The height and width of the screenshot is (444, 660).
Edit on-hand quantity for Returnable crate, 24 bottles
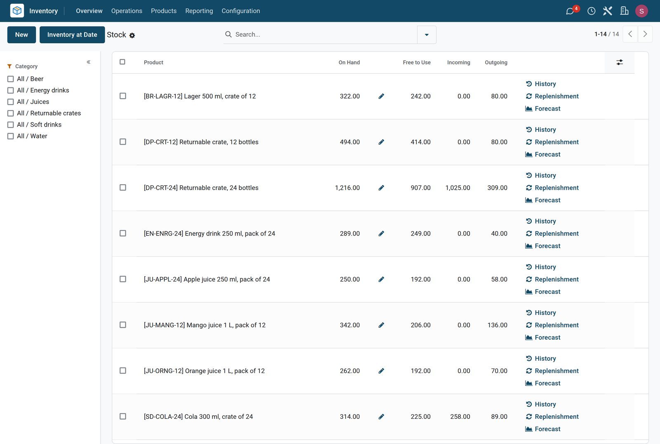point(381,188)
